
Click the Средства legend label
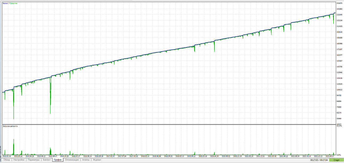click(x=13, y=3)
